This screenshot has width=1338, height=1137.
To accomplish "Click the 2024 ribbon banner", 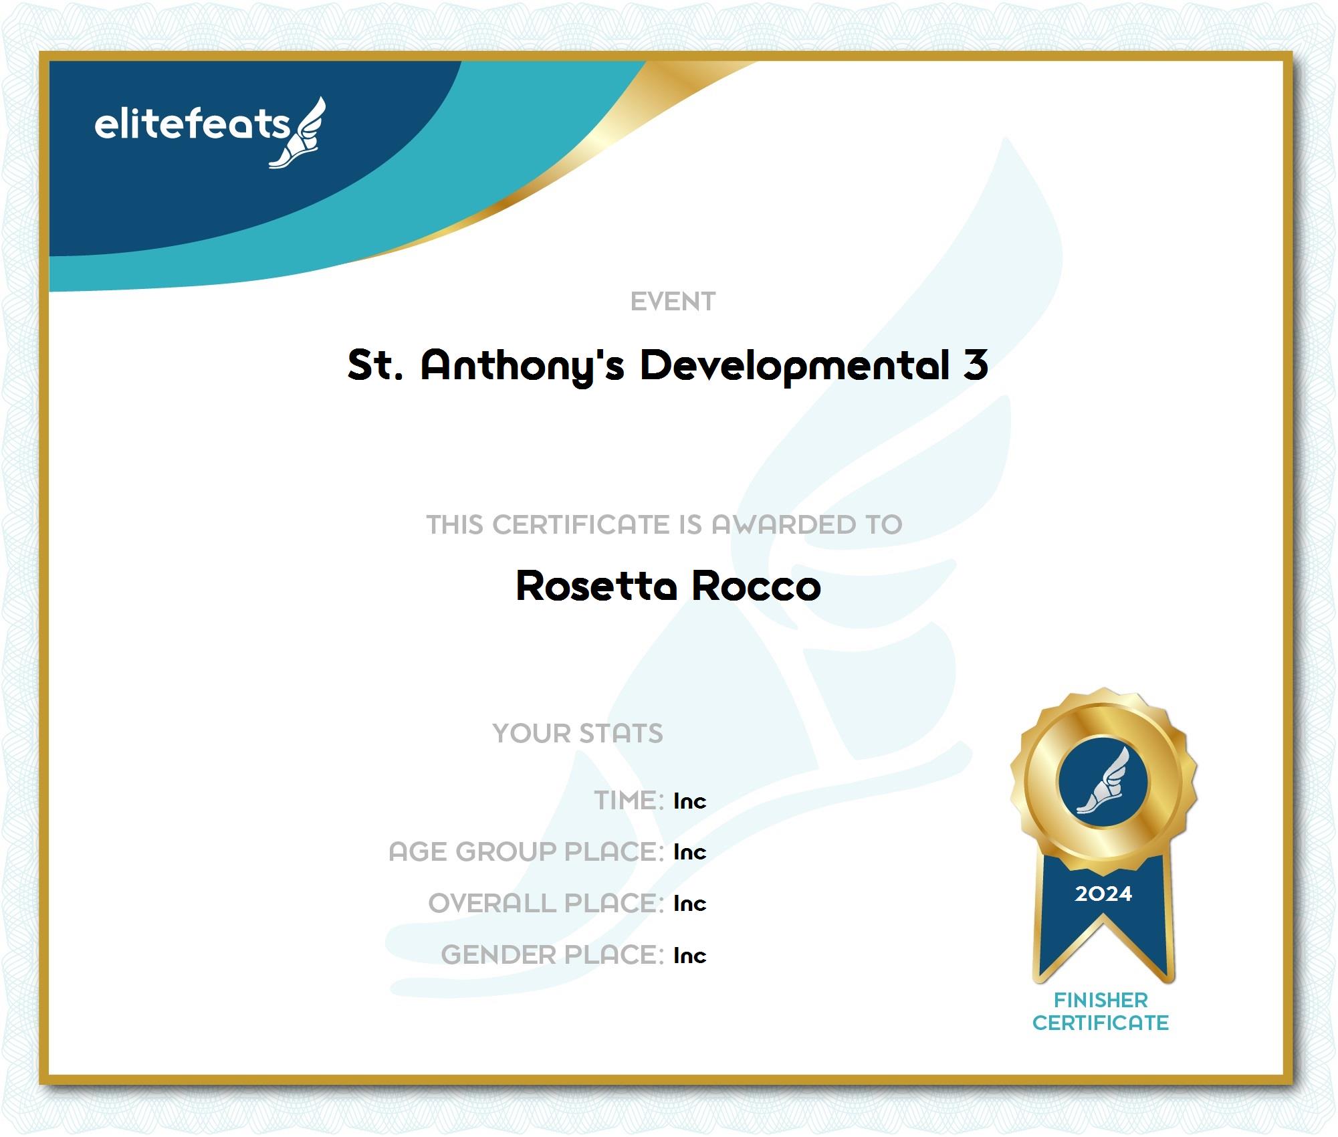I will click(1103, 894).
